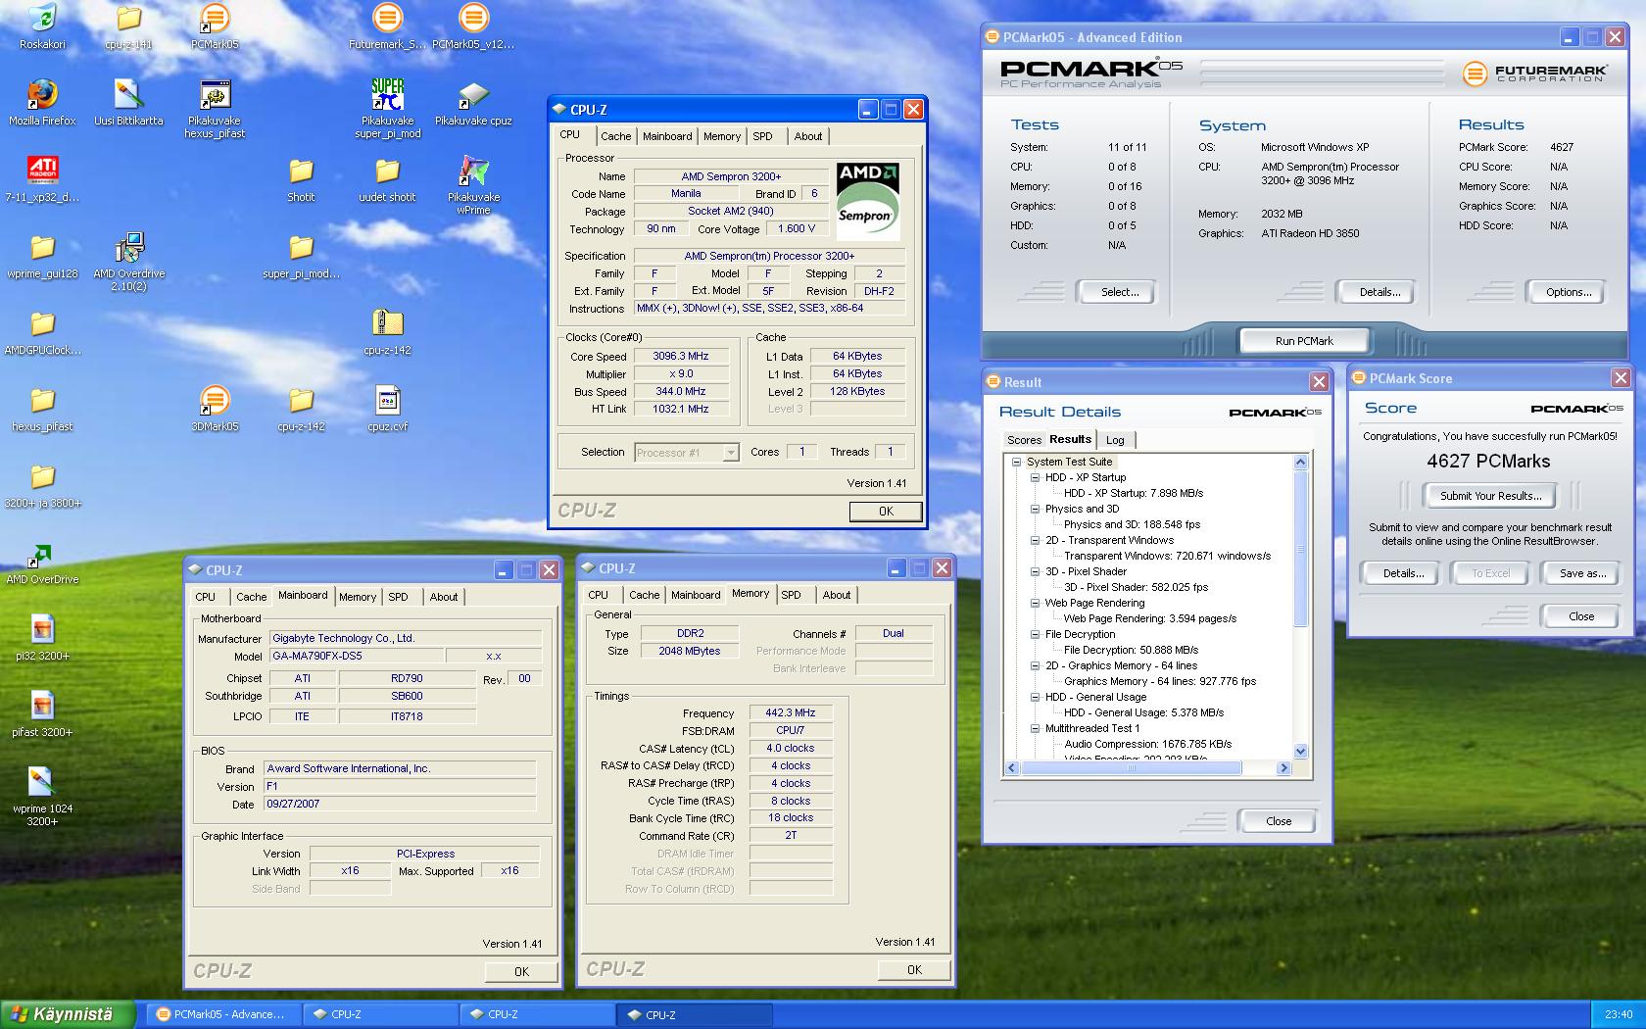Open AMDGPUClock... folder icon

point(42,324)
